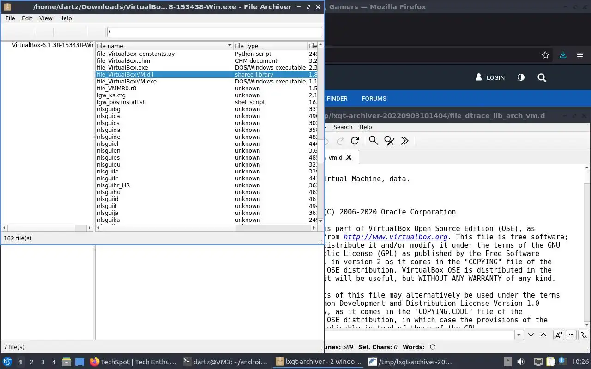Screen dimensions: 591x369
Task: Expand the editor toolbar overflow chevrons
Action: (x=405, y=141)
